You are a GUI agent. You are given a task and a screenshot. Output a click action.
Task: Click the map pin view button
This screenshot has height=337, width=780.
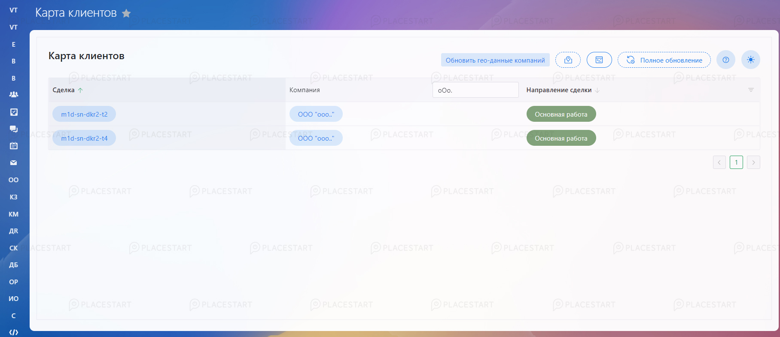[568, 60]
